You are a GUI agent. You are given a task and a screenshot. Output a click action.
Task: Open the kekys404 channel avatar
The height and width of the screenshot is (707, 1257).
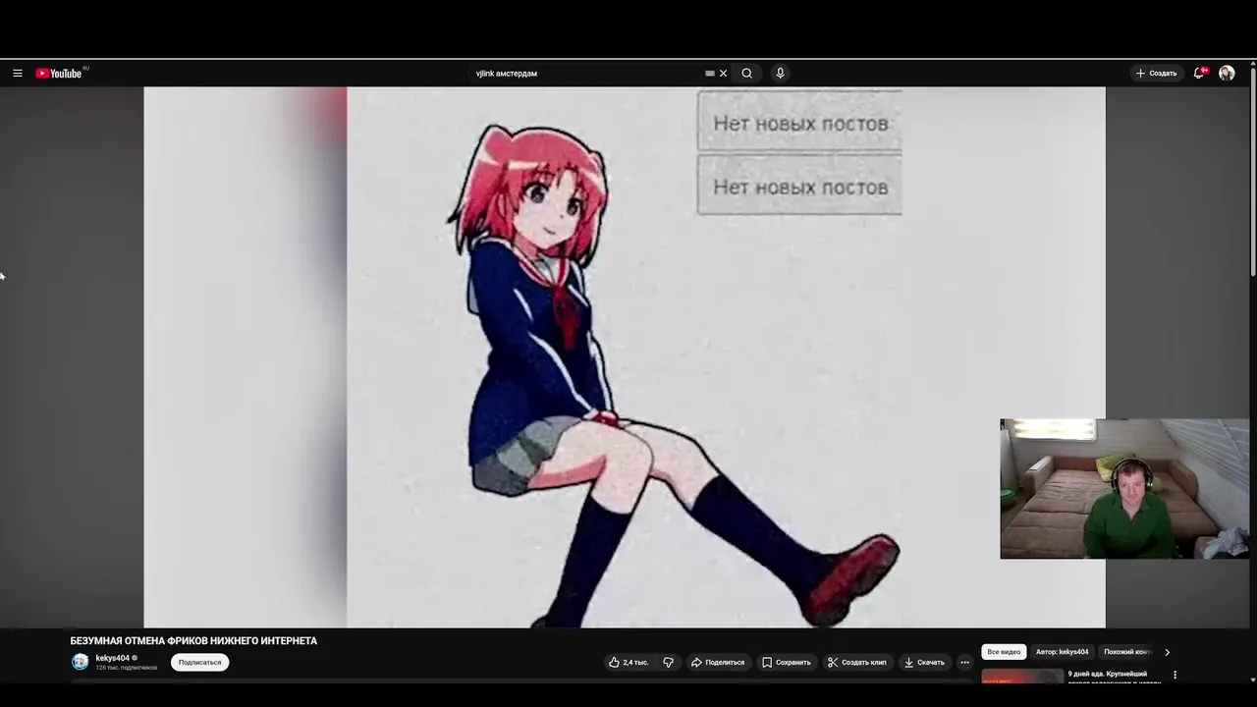(81, 662)
